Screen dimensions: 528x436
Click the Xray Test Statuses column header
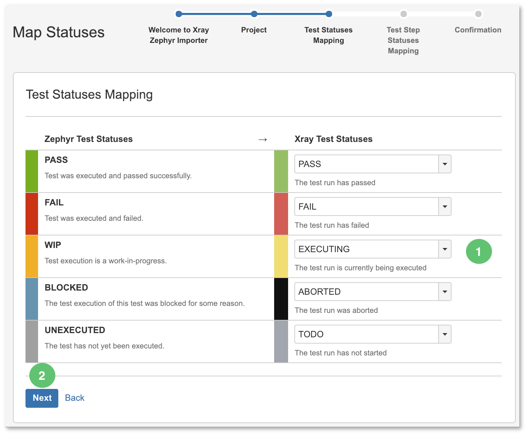(333, 139)
